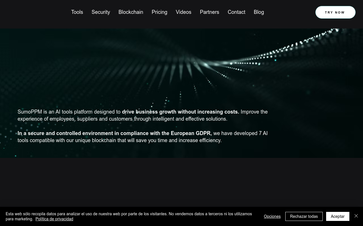Go to the Security page
363x226 pixels.
click(101, 12)
